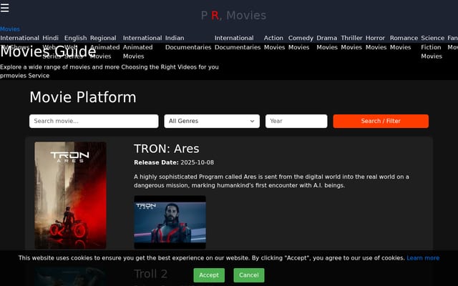Image resolution: width=458 pixels, height=286 pixels.
Task: Open Action Movies category
Action: (274, 43)
